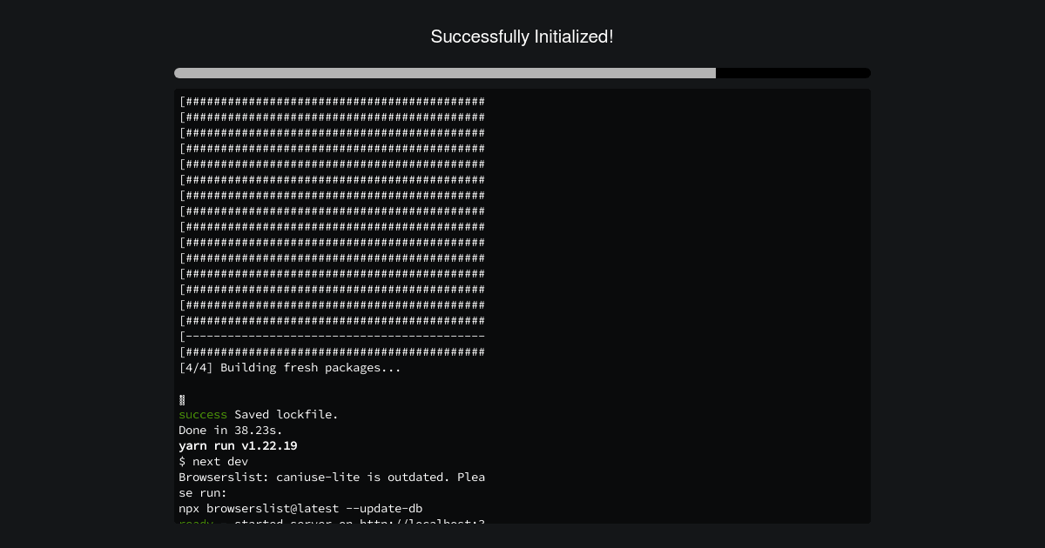Click the "Successfully Initialized!" heading
Screen dimensions: 1045x548
pos(522,37)
